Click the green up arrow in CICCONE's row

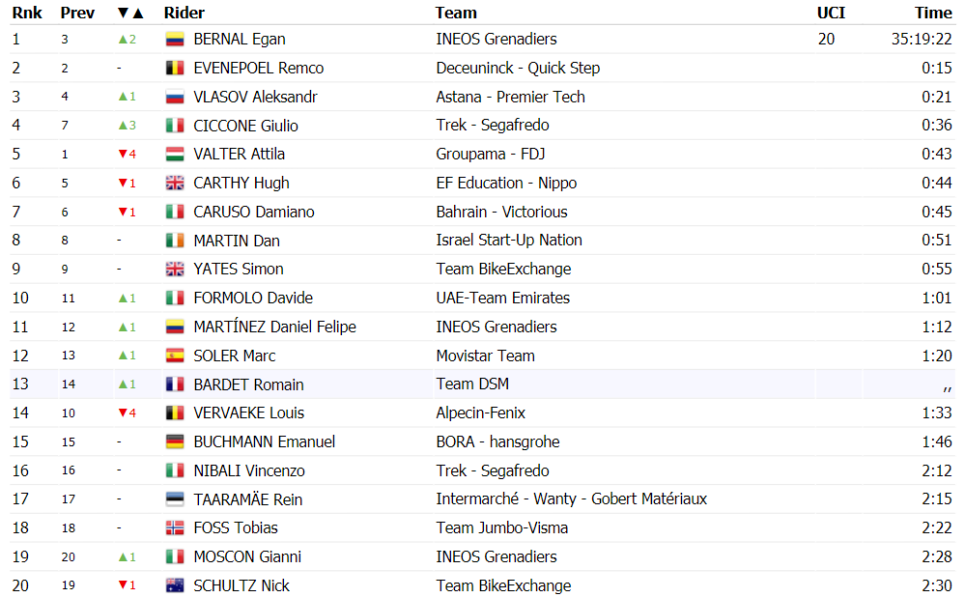point(123,126)
